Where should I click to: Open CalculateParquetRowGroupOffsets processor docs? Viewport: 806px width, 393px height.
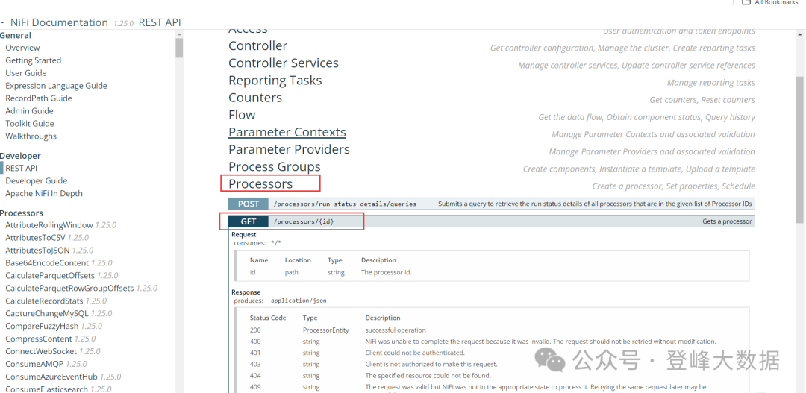tap(69, 288)
